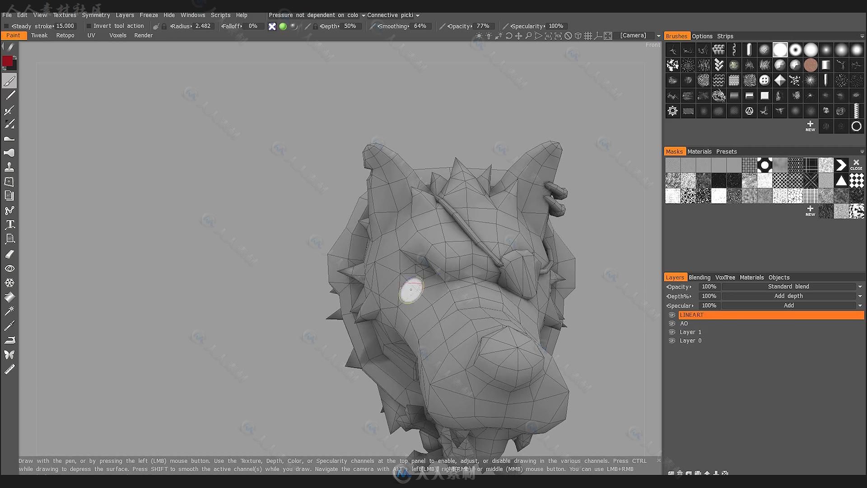This screenshot has width=867, height=488.
Task: Click the Symmetry menu item
Action: [96, 15]
